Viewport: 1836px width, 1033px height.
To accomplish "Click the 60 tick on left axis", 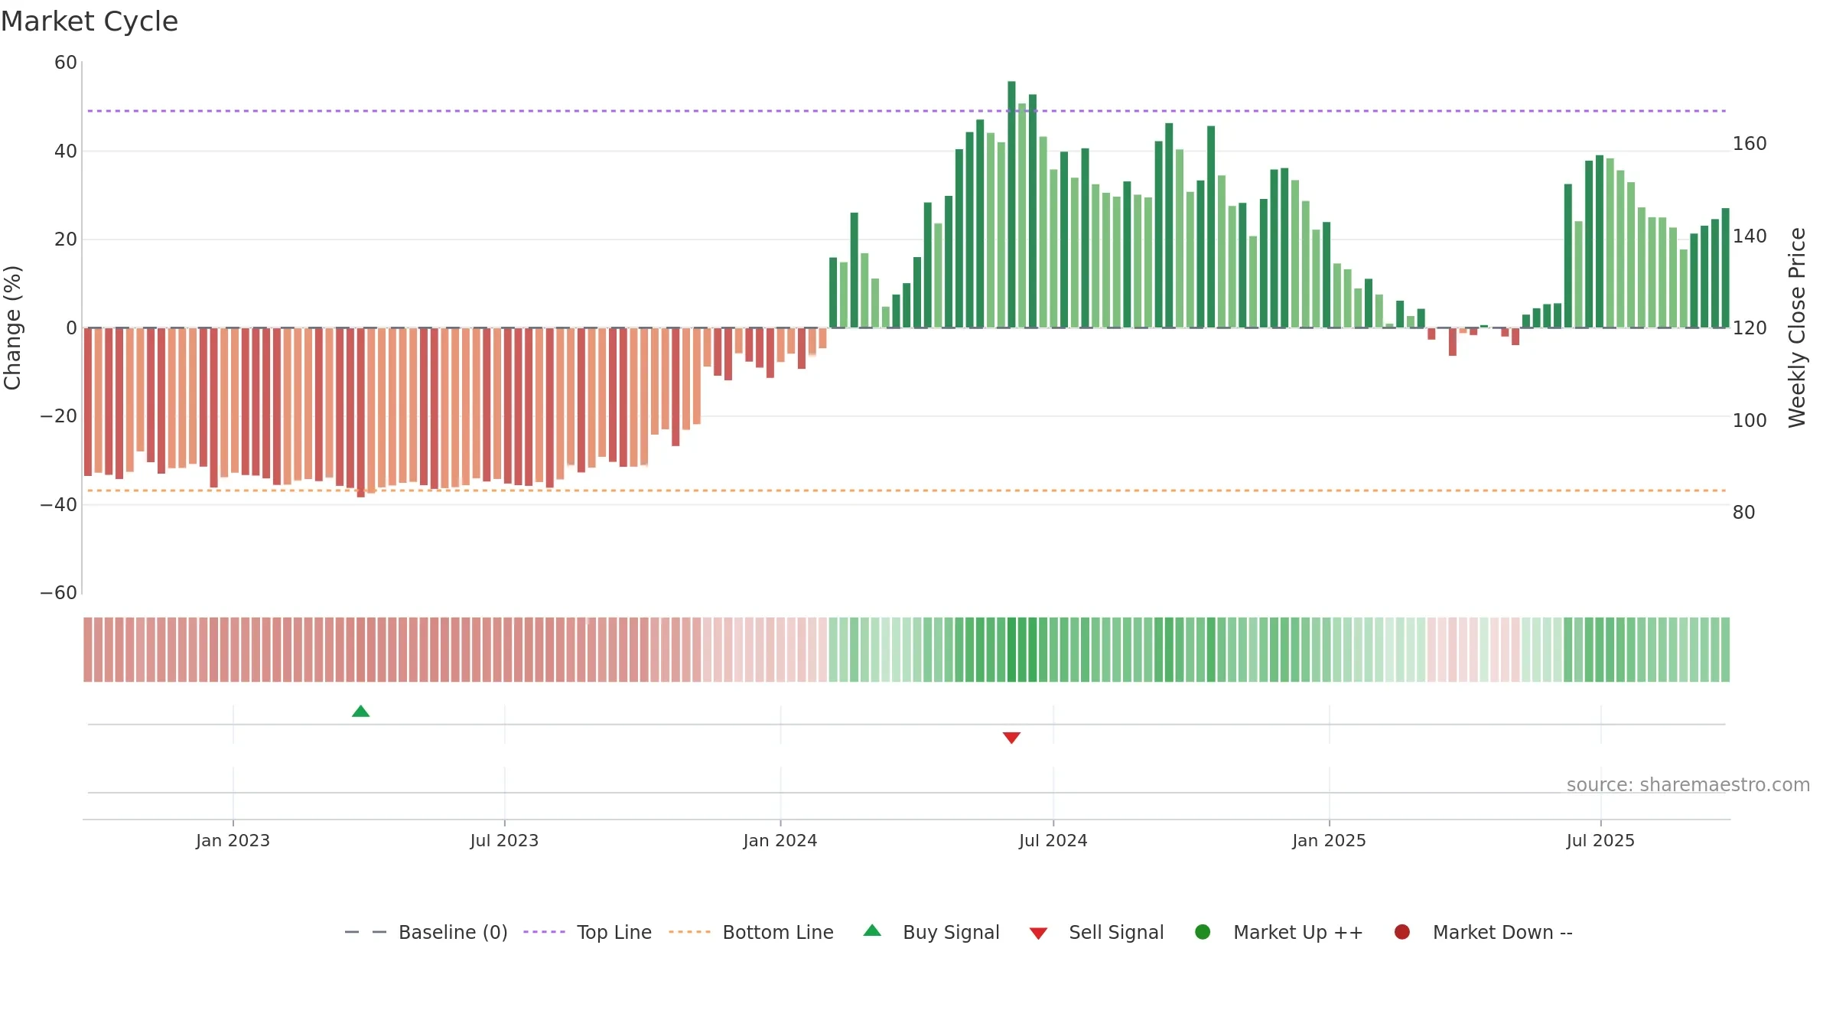I will click(66, 63).
